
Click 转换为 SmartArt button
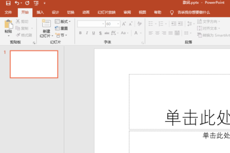(214, 35)
